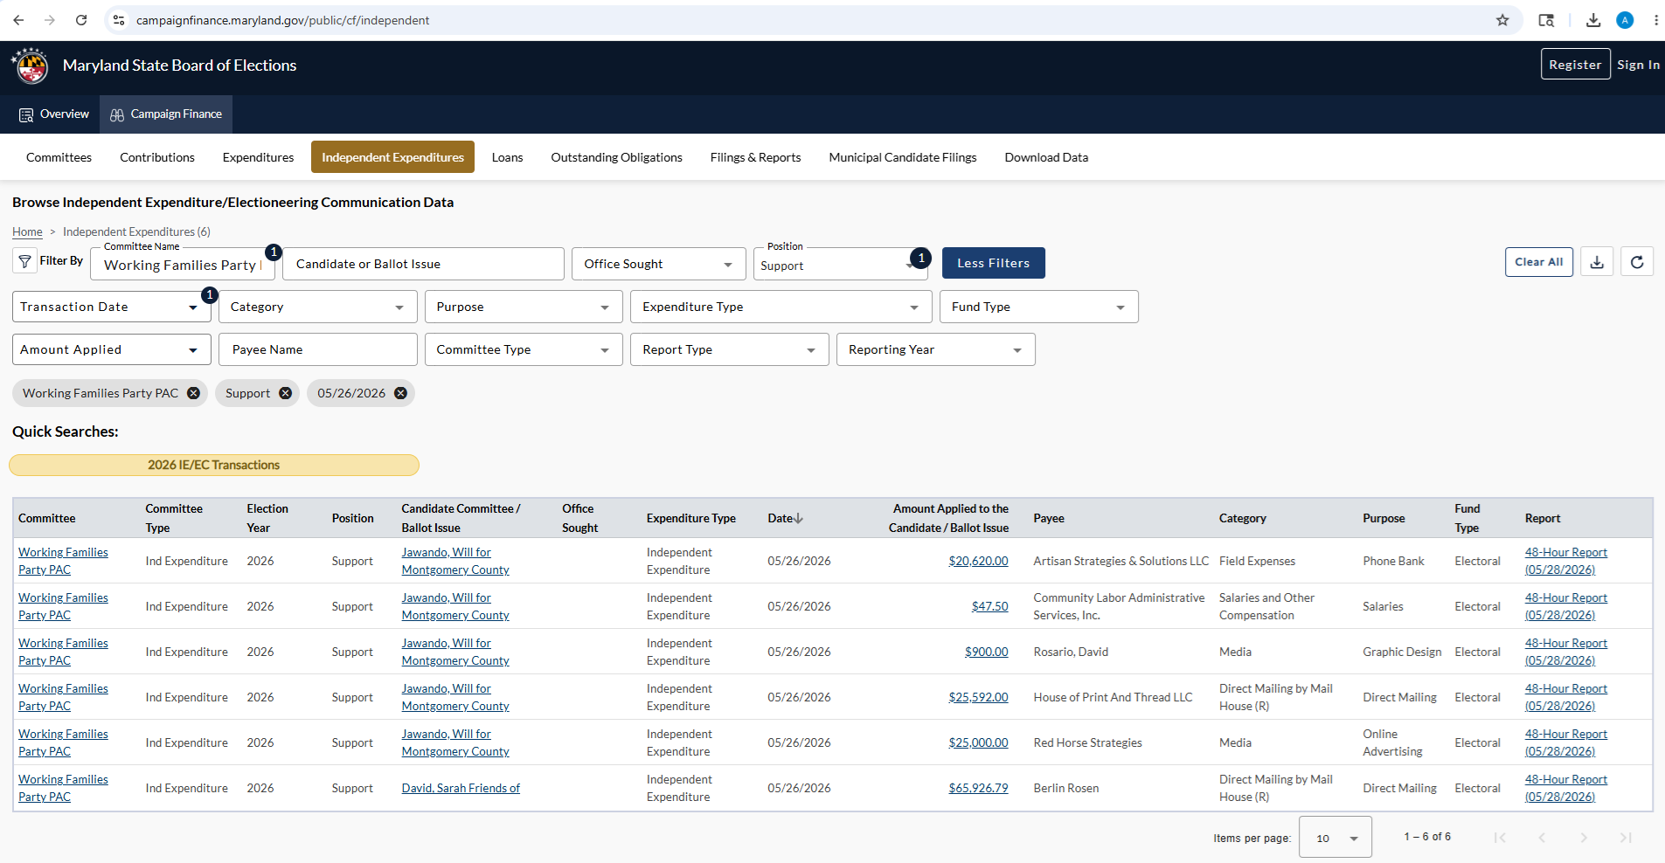
Task: Jump to the first results page
Action: coord(1500,838)
